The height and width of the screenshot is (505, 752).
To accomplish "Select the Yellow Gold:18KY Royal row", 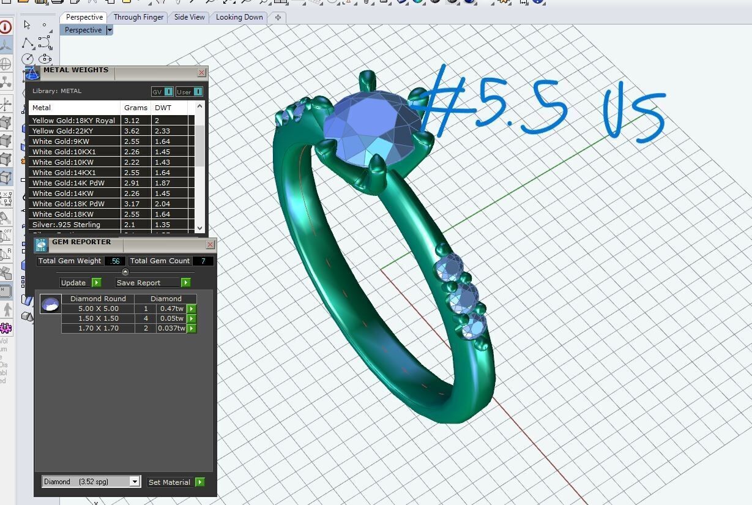I will click(111, 121).
